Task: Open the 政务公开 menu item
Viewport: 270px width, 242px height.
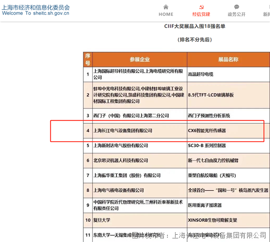Action: 237,11
